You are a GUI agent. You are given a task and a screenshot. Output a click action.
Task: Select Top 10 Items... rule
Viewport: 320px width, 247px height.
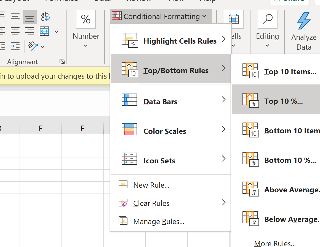click(x=276, y=70)
